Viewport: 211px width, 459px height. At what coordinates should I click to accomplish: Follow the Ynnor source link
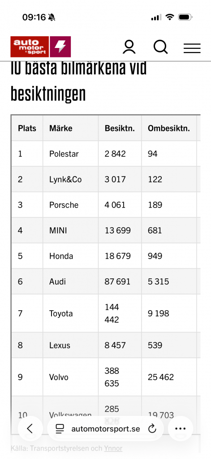pos(113,448)
